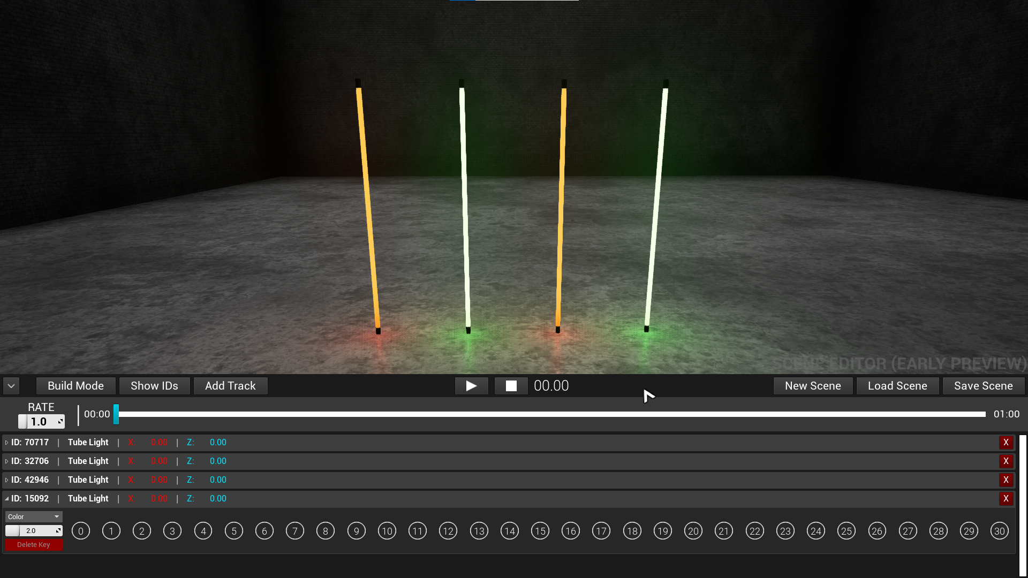
Task: Remove track ID 32706 with its red X
Action: pyautogui.click(x=1006, y=461)
